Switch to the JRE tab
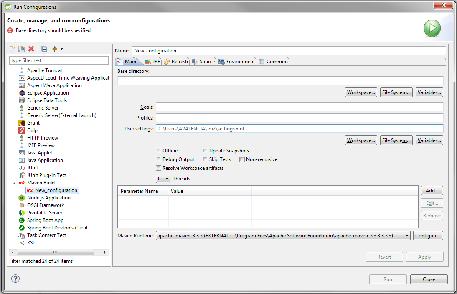The image size is (457, 294). 153,62
